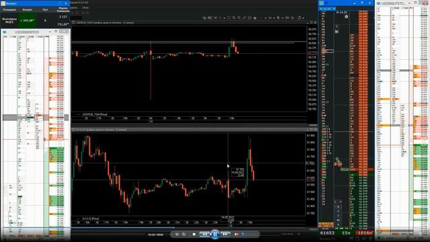Click the 61652 price at order book bottom

(x=327, y=233)
